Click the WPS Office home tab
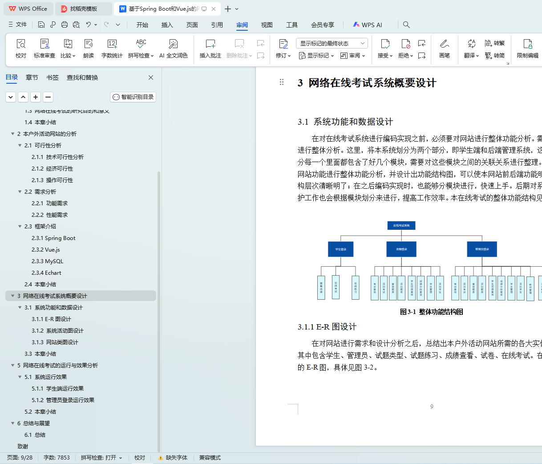The width and height of the screenshot is (542, 464). pos(28,9)
